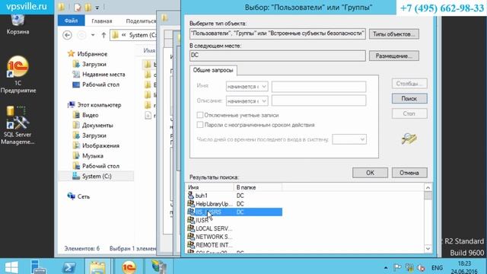Image resolution: width=487 pixels, height=274 pixels.
Task: Click the results list scroll-down arrow
Action: [x=428, y=249]
